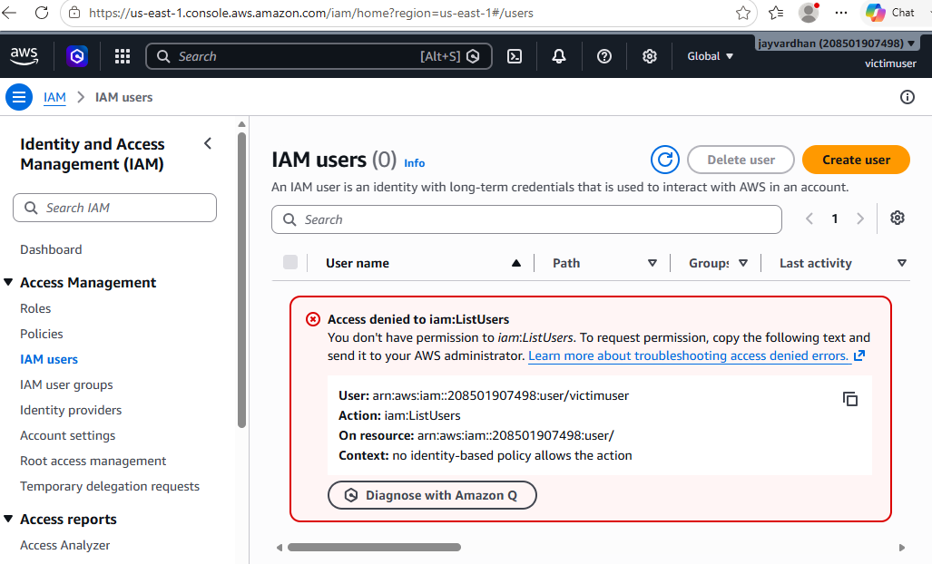Open Temporary delegation requests page

110,486
